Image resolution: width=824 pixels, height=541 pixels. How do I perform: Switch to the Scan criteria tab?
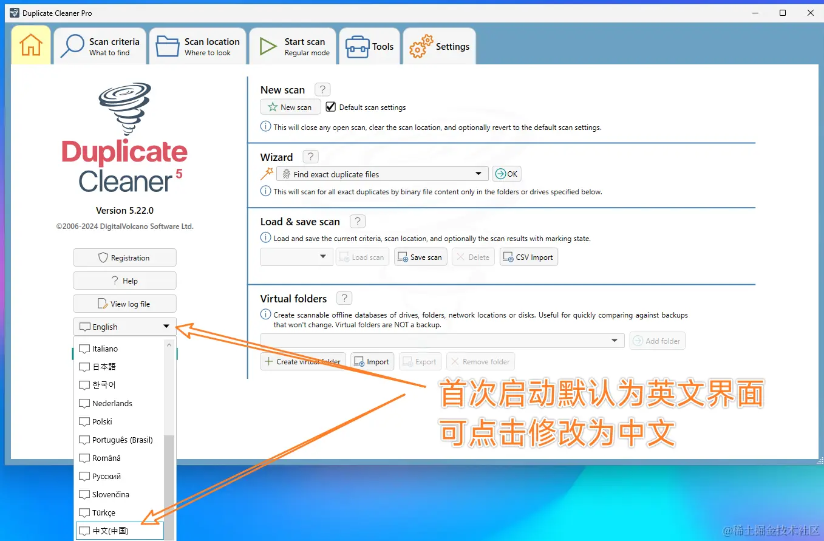pyautogui.click(x=100, y=46)
